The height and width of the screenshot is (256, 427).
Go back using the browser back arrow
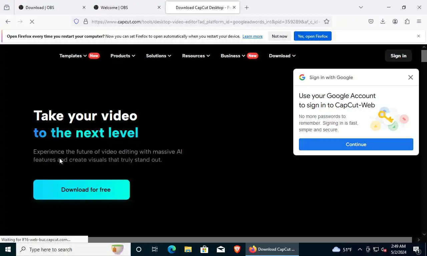8,22
